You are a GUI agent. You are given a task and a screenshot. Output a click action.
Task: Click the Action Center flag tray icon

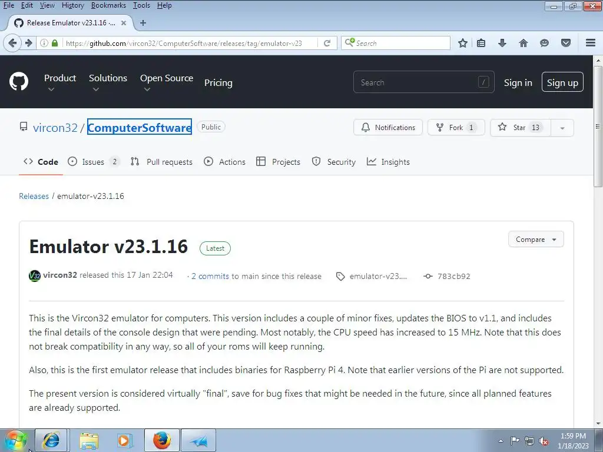[515, 441]
